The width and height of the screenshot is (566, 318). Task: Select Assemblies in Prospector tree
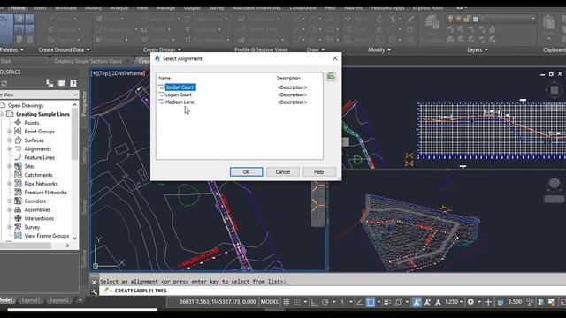click(37, 209)
